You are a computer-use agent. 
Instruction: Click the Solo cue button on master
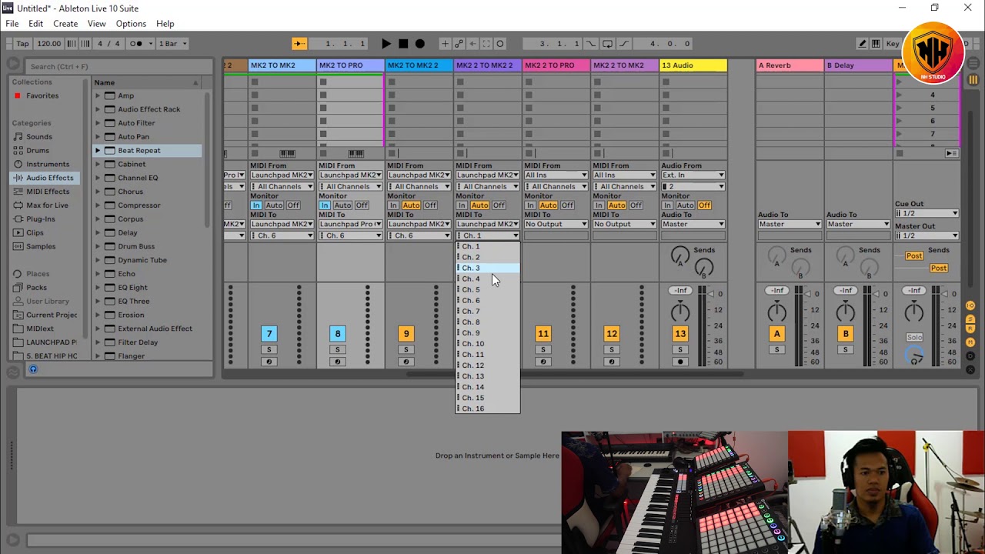(914, 338)
